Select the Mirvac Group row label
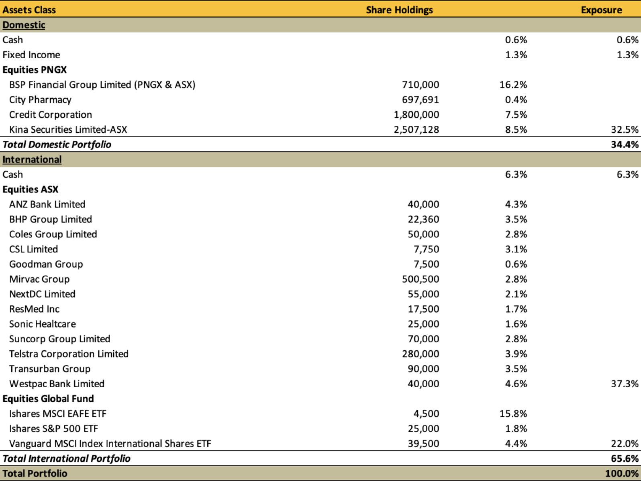Image resolution: width=641 pixels, height=481 pixels. pos(39,279)
